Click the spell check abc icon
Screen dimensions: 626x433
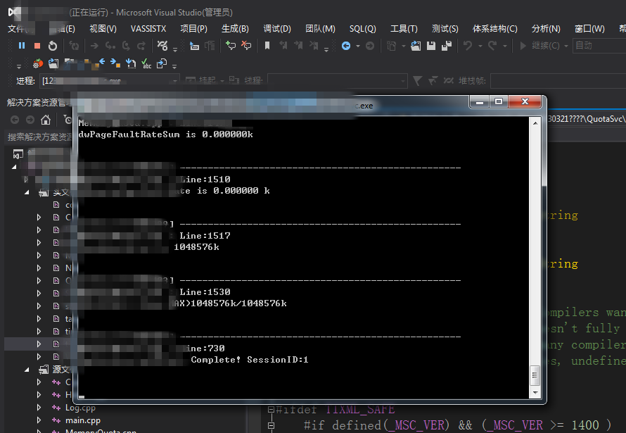coord(147,64)
